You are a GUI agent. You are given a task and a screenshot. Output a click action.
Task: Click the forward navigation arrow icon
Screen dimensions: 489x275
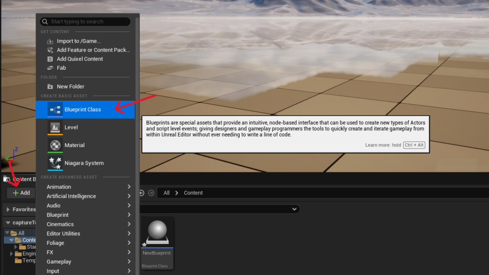pyautogui.click(x=151, y=193)
